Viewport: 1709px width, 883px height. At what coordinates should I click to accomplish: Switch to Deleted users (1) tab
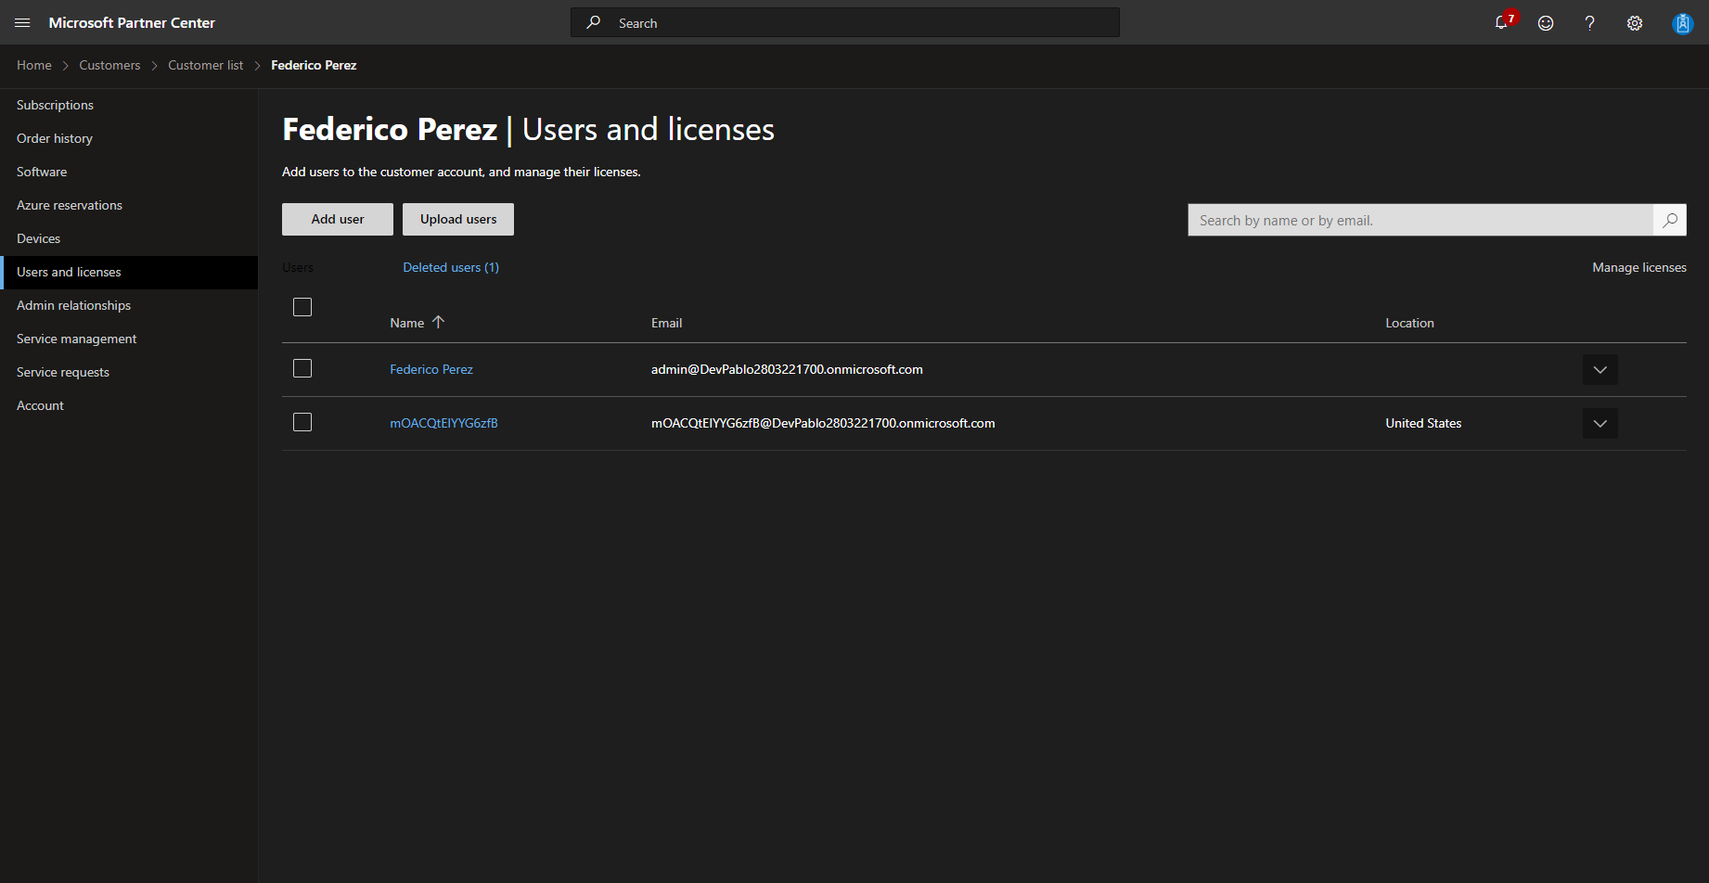[451, 267]
